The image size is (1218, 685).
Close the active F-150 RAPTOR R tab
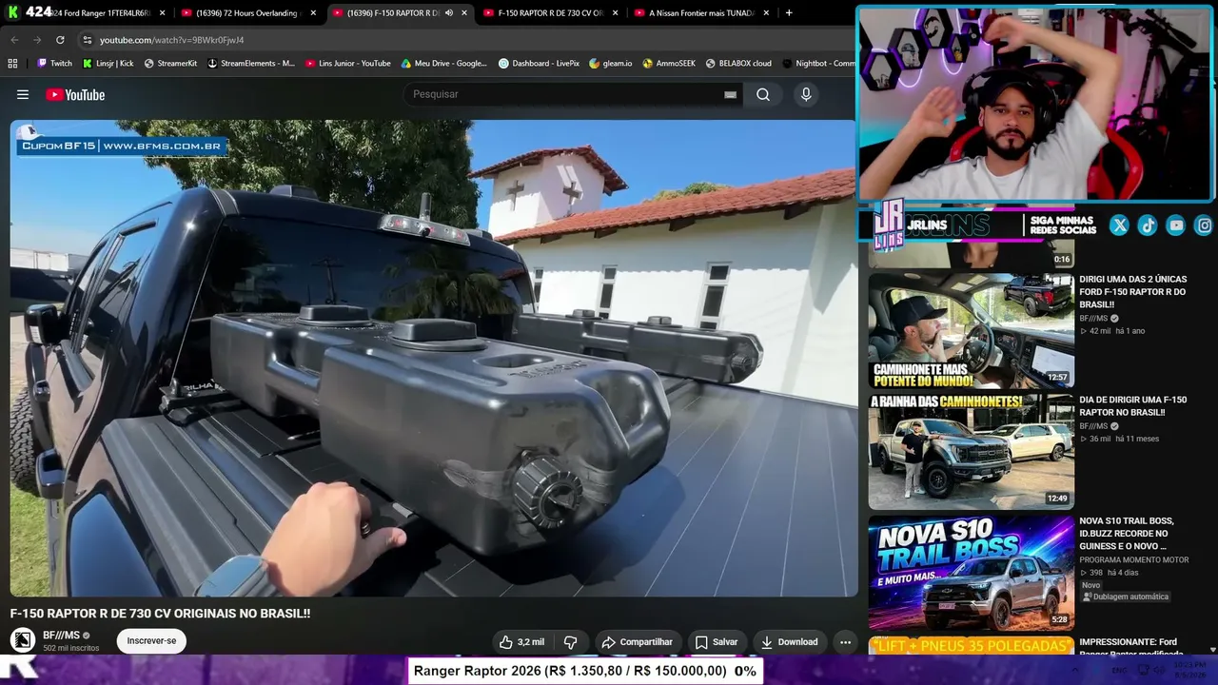pyautogui.click(x=464, y=13)
